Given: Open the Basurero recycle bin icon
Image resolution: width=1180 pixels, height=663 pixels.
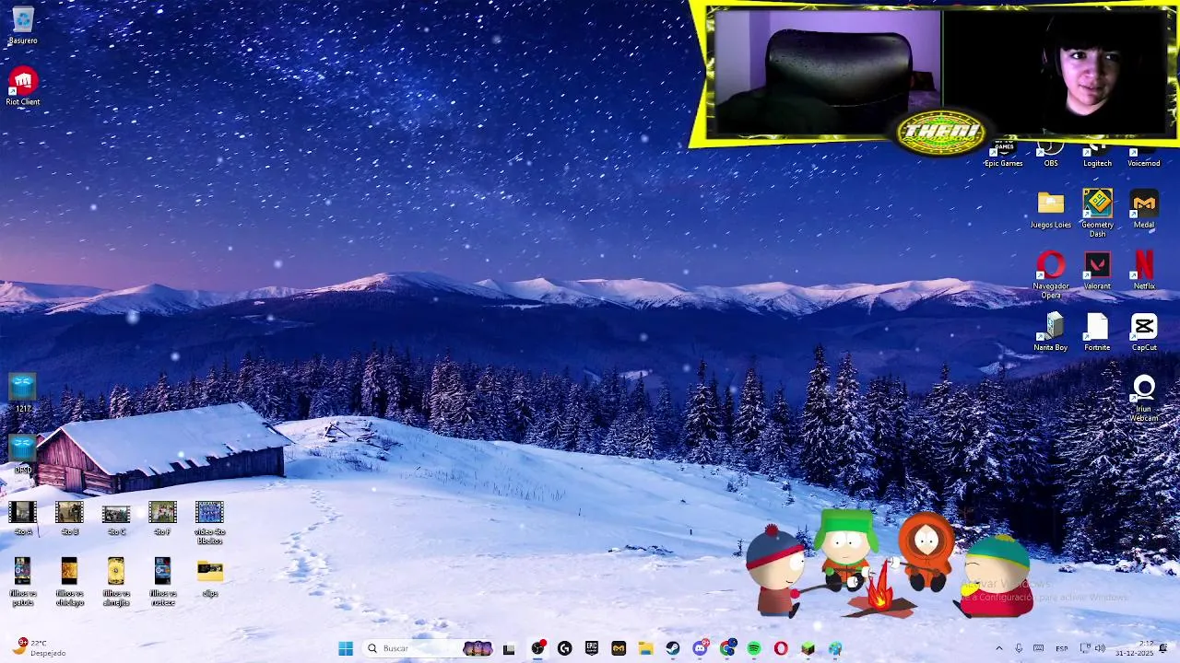Looking at the screenshot, I should coord(23,26).
